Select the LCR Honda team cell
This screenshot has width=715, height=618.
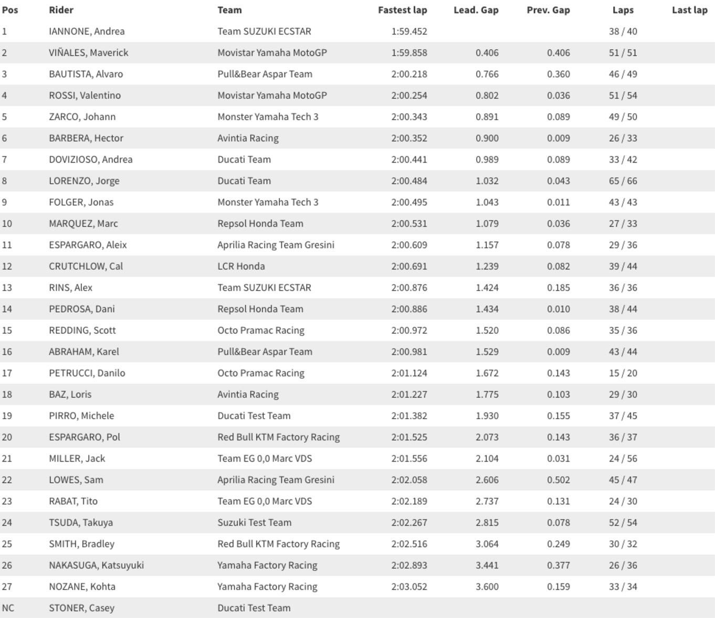coord(241,267)
